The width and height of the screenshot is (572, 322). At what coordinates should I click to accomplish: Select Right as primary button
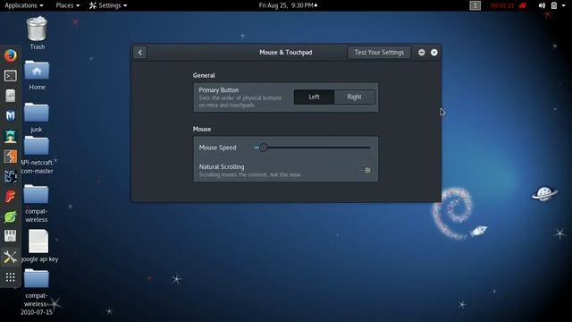[x=354, y=97]
